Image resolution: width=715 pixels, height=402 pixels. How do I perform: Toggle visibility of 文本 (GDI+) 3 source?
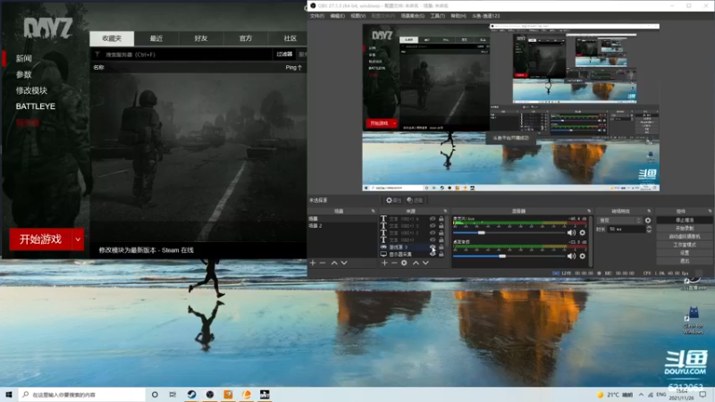coord(433,226)
